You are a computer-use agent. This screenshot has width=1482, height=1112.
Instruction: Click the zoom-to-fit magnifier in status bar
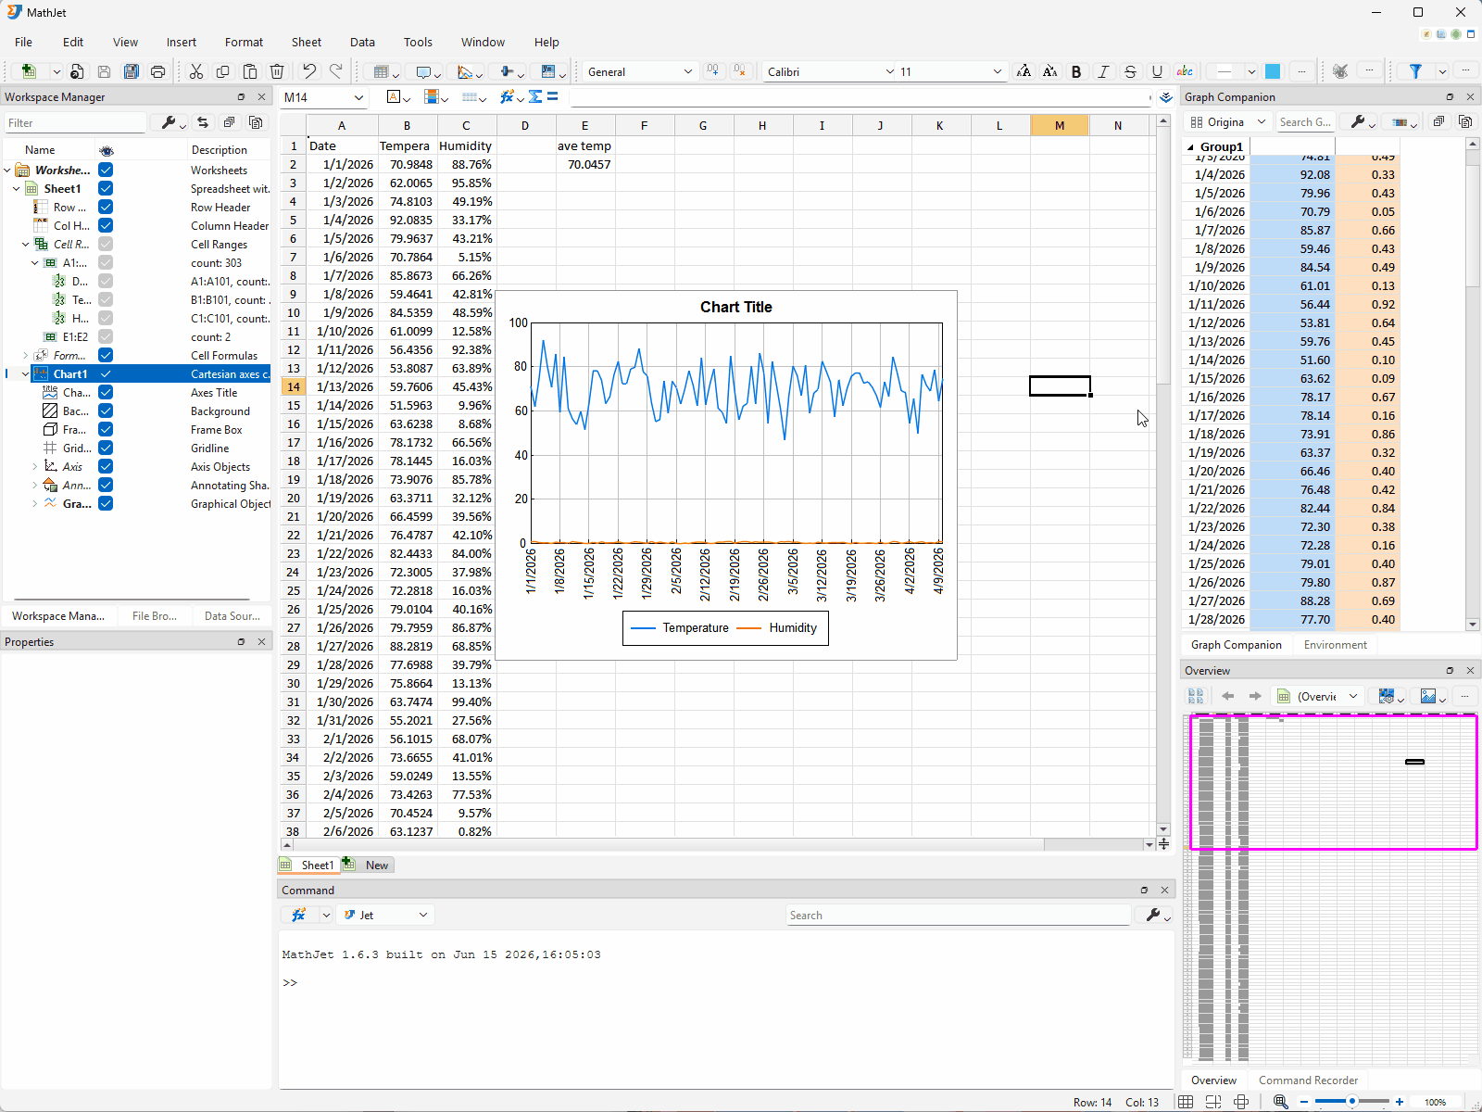click(x=1281, y=1102)
